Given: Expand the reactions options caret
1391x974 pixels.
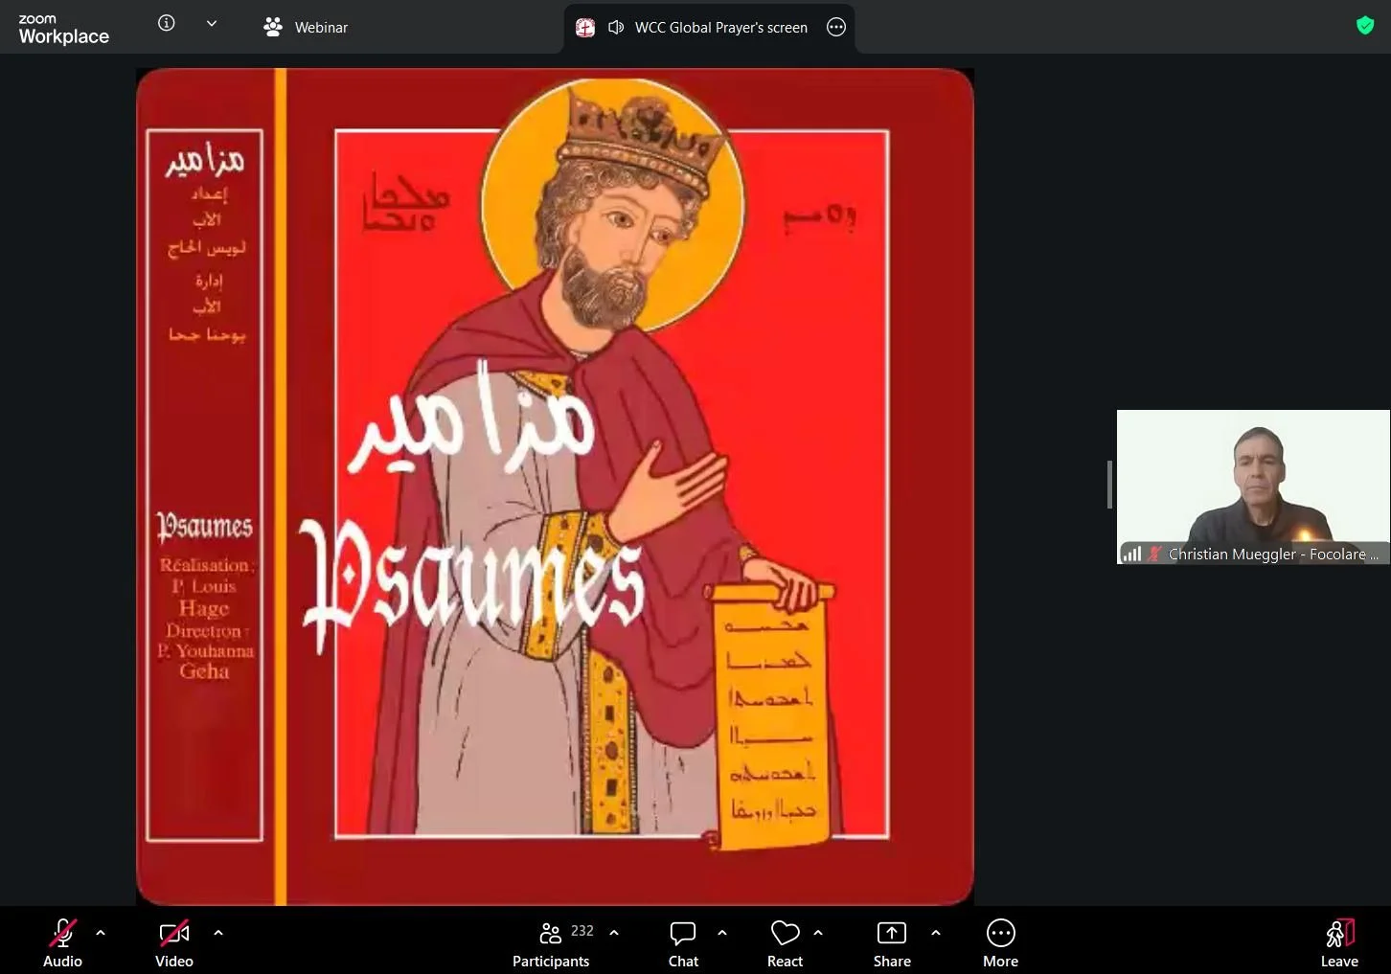Looking at the screenshot, I should [818, 932].
